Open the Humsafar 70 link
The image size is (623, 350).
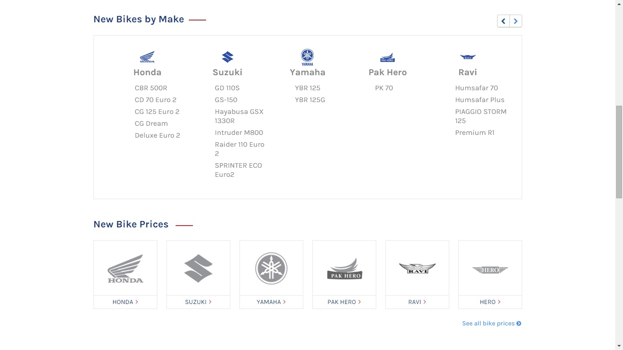click(477, 88)
